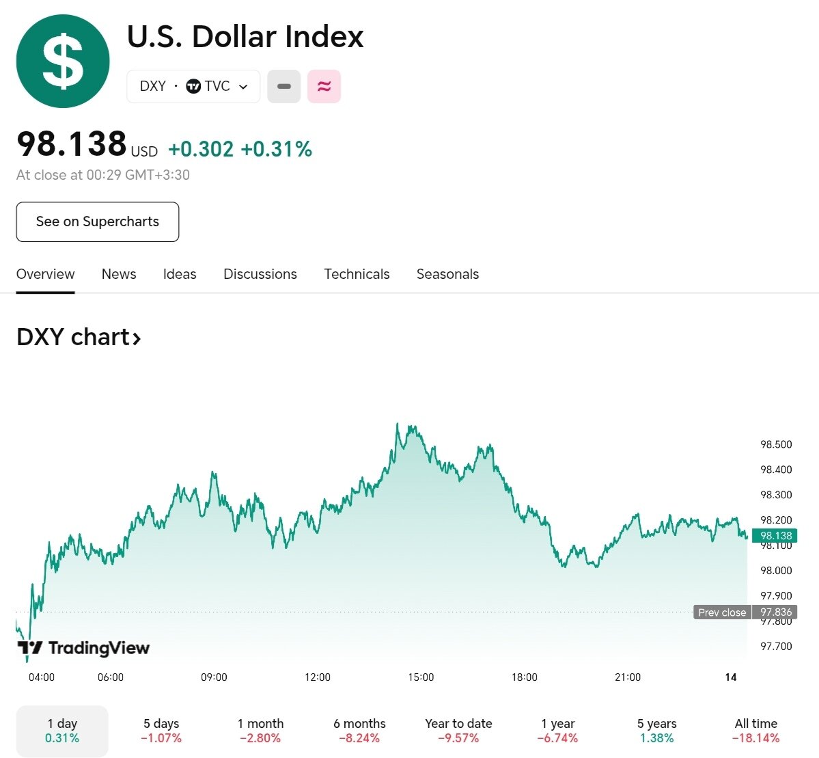Viewport: 819px width, 758px height.
Task: Switch chart to 6 months range
Action: [x=359, y=731]
